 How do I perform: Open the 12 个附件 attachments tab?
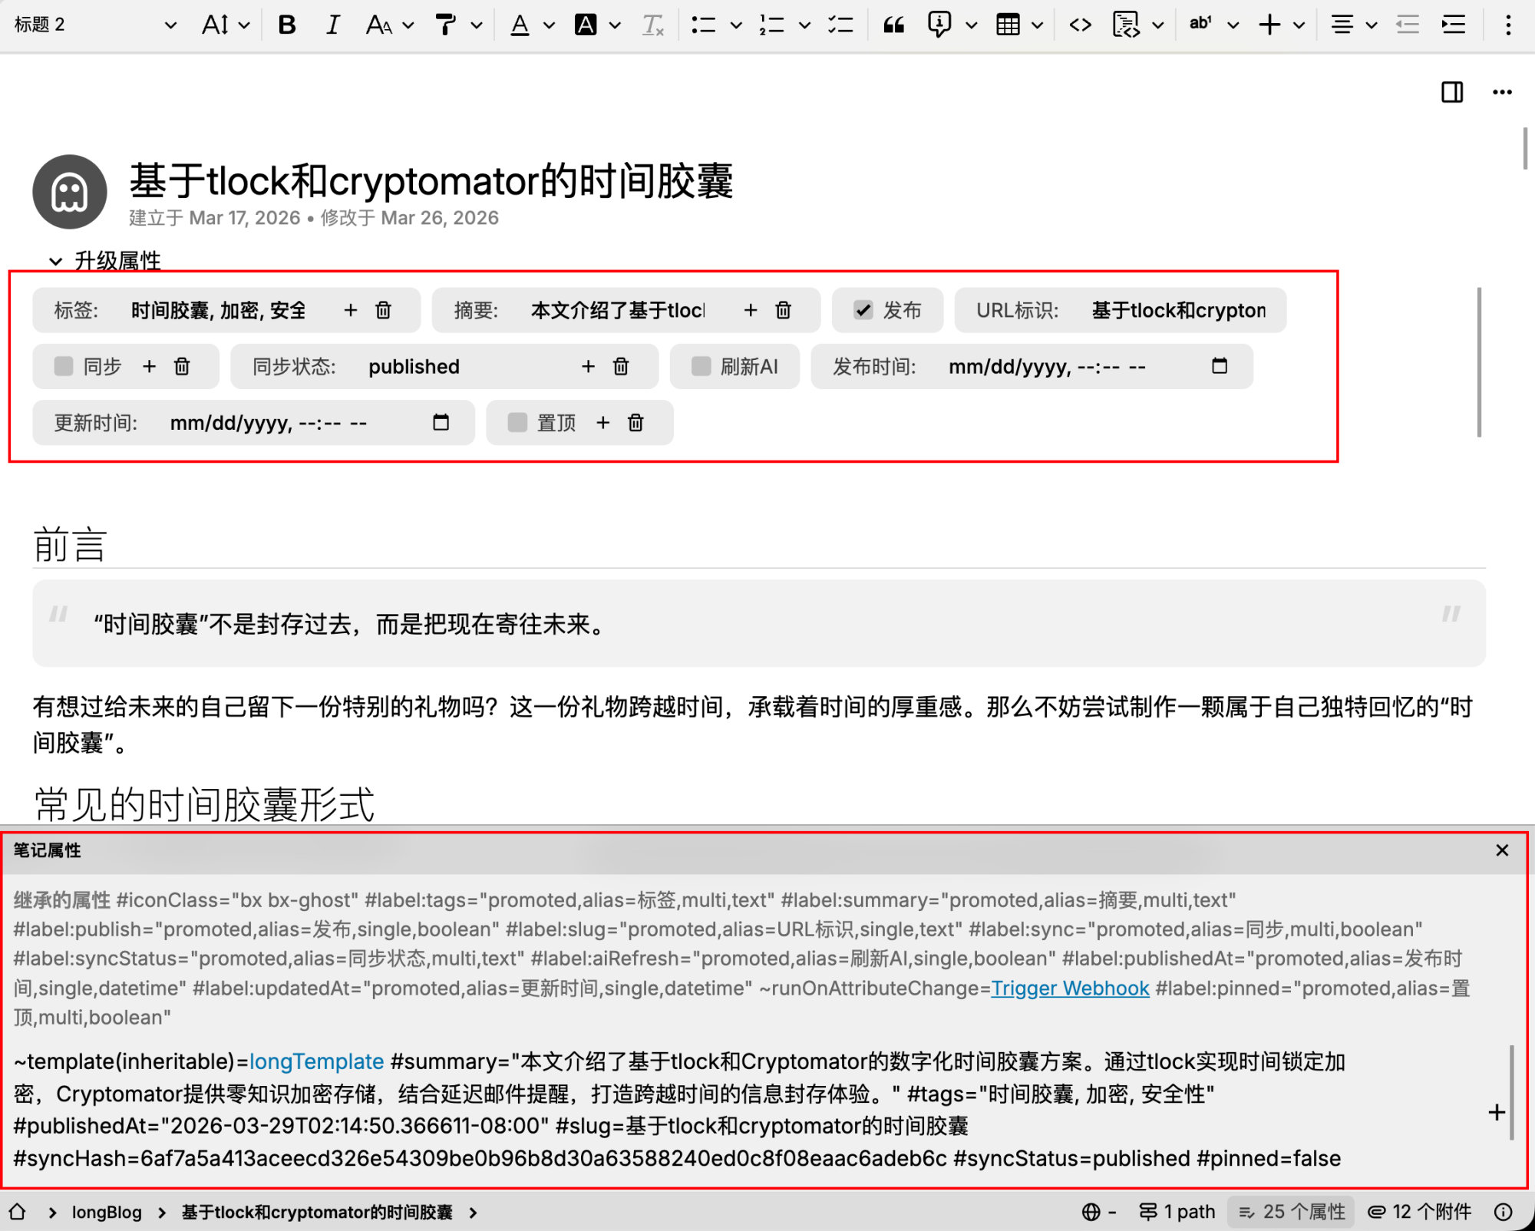(1420, 1212)
